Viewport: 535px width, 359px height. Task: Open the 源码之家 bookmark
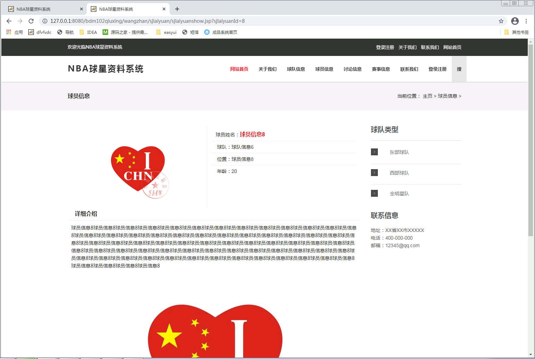coord(125,32)
